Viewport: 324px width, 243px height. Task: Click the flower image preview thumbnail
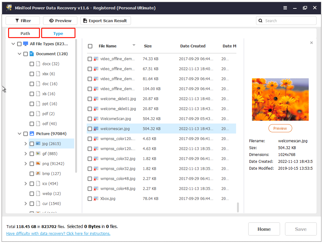click(280, 99)
